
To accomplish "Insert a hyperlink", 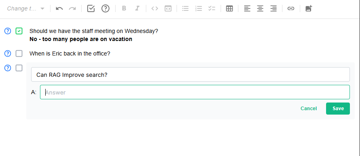I will click(x=291, y=9).
